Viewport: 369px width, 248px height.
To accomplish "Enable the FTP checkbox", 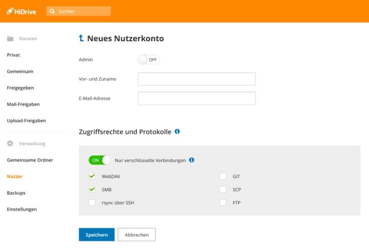I will [x=223, y=203].
